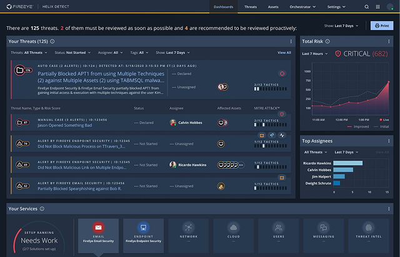Click Calvin Hobbes assignee on manual case row

(186, 123)
